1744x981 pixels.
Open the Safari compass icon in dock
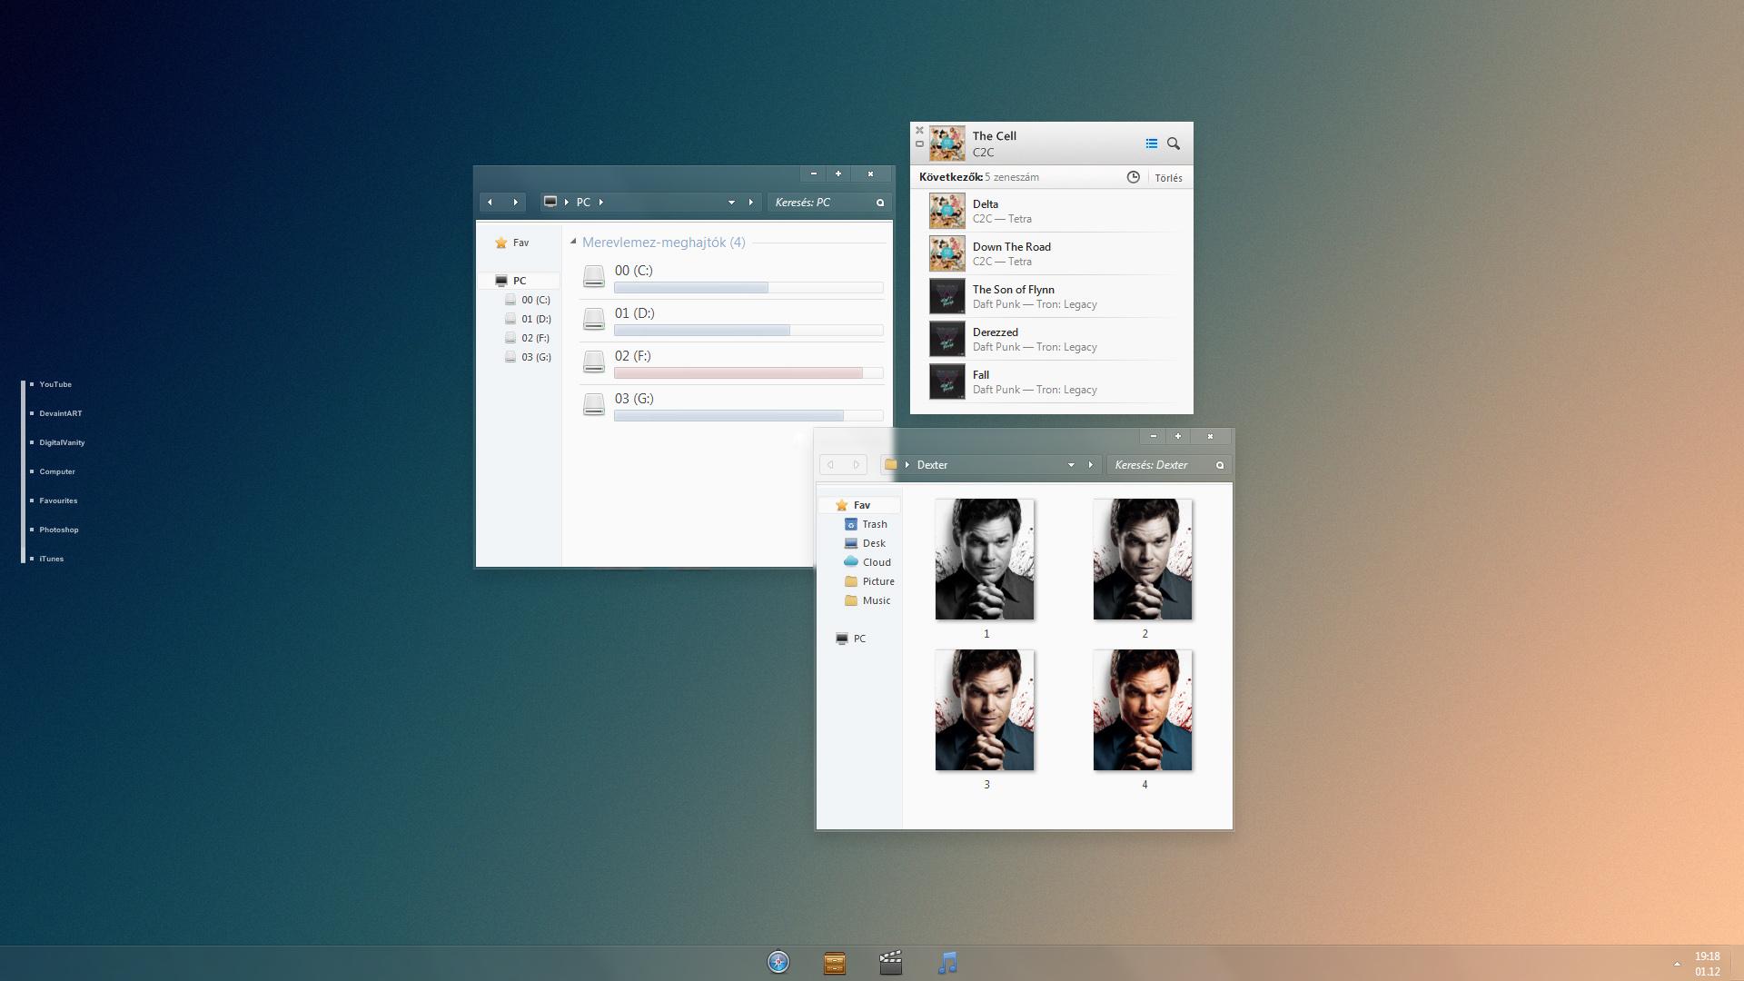[778, 962]
